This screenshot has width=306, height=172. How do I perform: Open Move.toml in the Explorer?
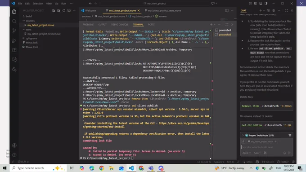point(32,47)
